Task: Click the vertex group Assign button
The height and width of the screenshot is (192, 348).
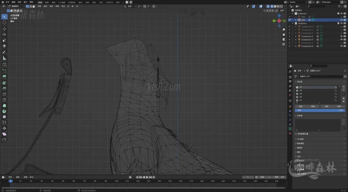Action: tap(301, 107)
